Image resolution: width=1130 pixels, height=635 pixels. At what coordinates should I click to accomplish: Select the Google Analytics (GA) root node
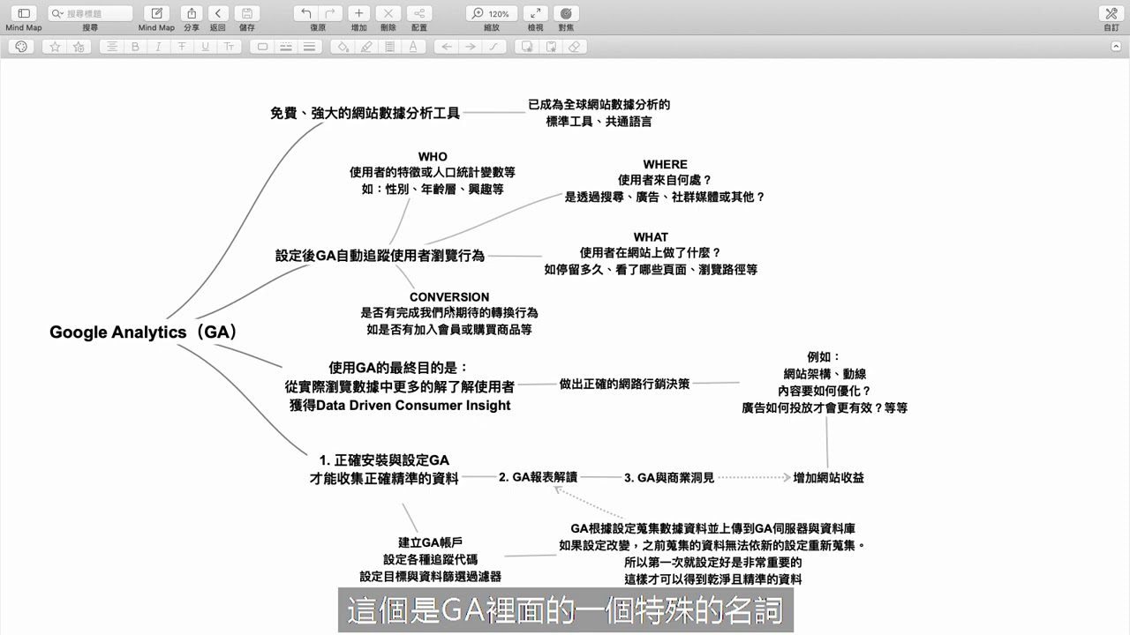pos(143,332)
